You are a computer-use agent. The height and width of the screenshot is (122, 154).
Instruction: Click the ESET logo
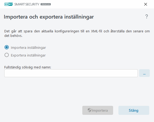pos(8,4)
